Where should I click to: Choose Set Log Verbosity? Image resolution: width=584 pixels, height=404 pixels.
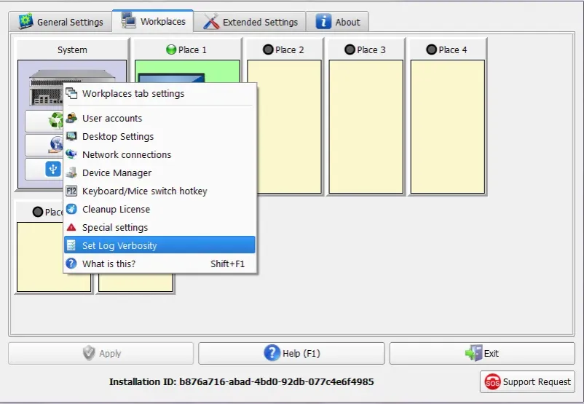pyautogui.click(x=119, y=245)
